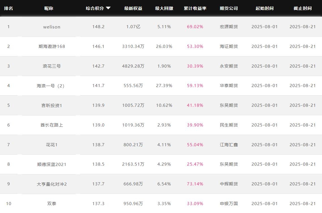Image resolution: width=322 pixels, height=213 pixels.
Task: Select the score 146.1 cell
Action: (x=98, y=46)
